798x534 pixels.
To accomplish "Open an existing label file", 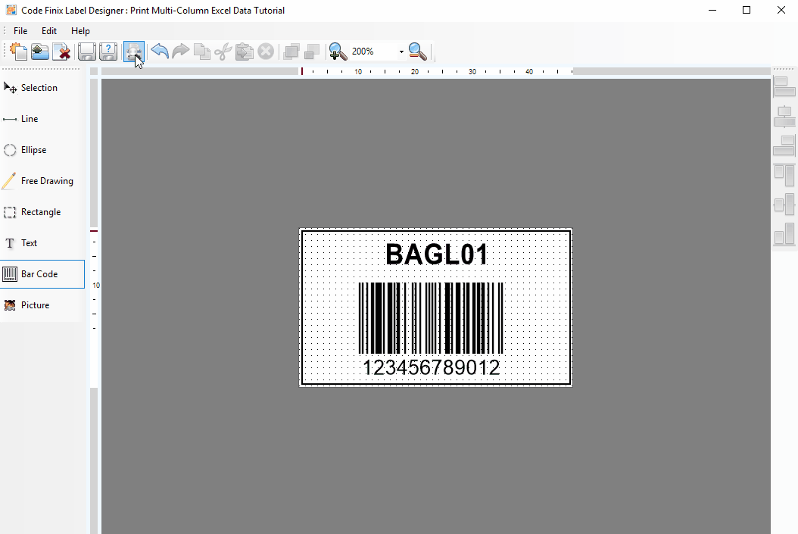I will click(x=39, y=52).
